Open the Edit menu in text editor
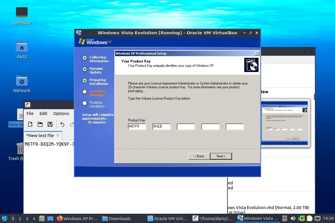Screen dimensions: 335x223 (43, 114)
